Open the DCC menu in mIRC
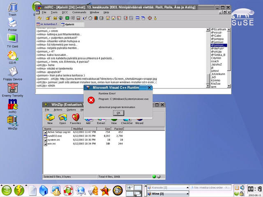 [65, 12]
